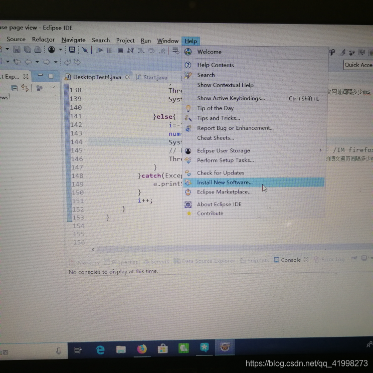Click the Save icon in toolbar
Image resolution: width=373 pixels, height=373 pixels.
(17, 50)
